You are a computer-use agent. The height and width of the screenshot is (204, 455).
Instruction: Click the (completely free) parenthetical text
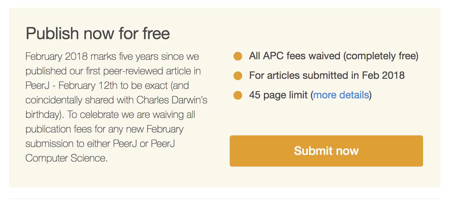pyautogui.click(x=381, y=56)
